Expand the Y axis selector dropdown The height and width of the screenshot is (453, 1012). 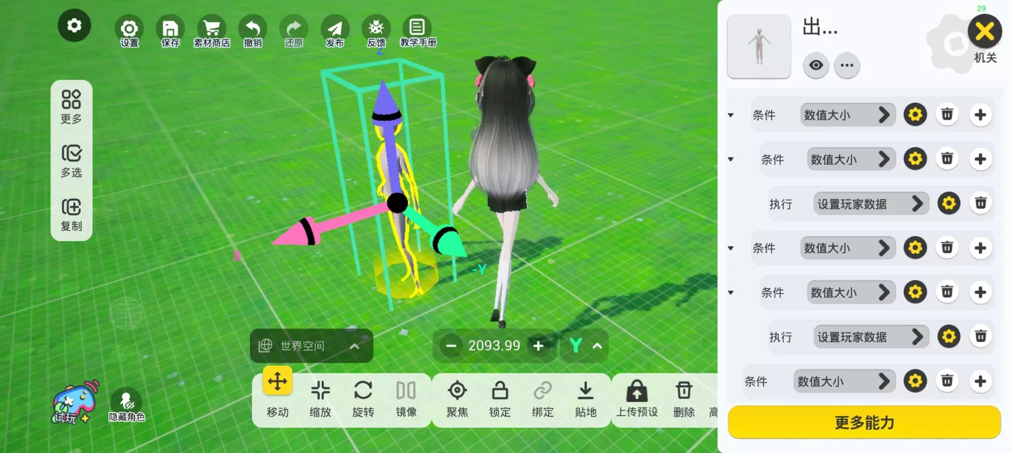tap(586, 346)
